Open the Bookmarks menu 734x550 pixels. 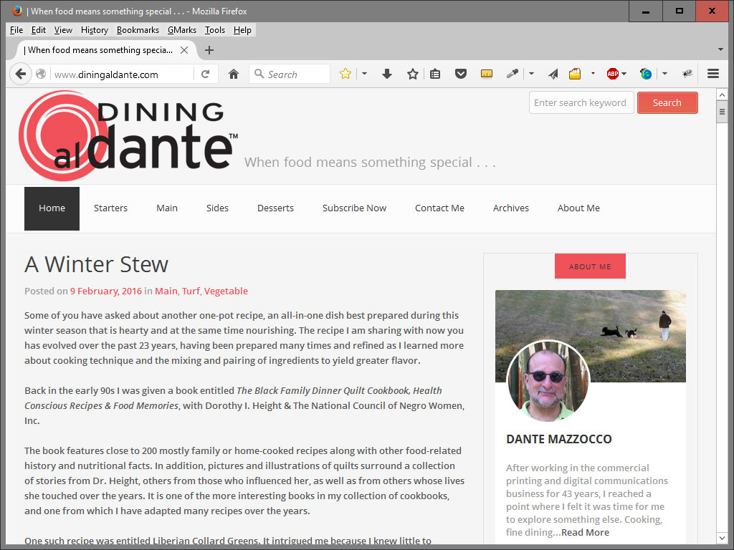138,30
